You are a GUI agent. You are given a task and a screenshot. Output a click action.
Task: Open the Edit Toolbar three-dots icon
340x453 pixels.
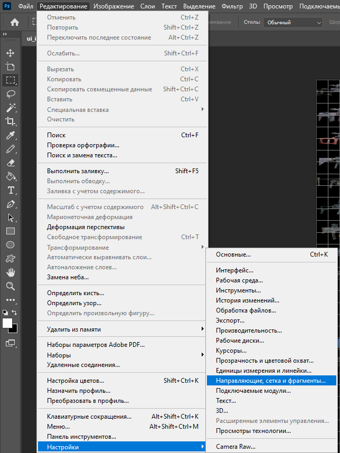click(11, 300)
